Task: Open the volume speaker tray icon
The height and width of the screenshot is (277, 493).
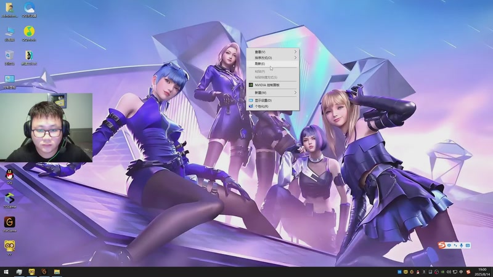Action: pos(449,272)
